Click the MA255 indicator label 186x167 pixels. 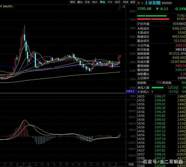pyautogui.click(x=9, y=6)
